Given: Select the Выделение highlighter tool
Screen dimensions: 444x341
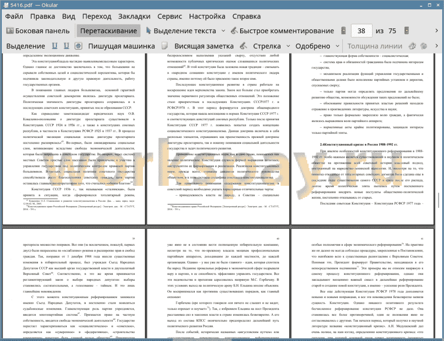Looking at the screenshot, I should coord(25,46).
